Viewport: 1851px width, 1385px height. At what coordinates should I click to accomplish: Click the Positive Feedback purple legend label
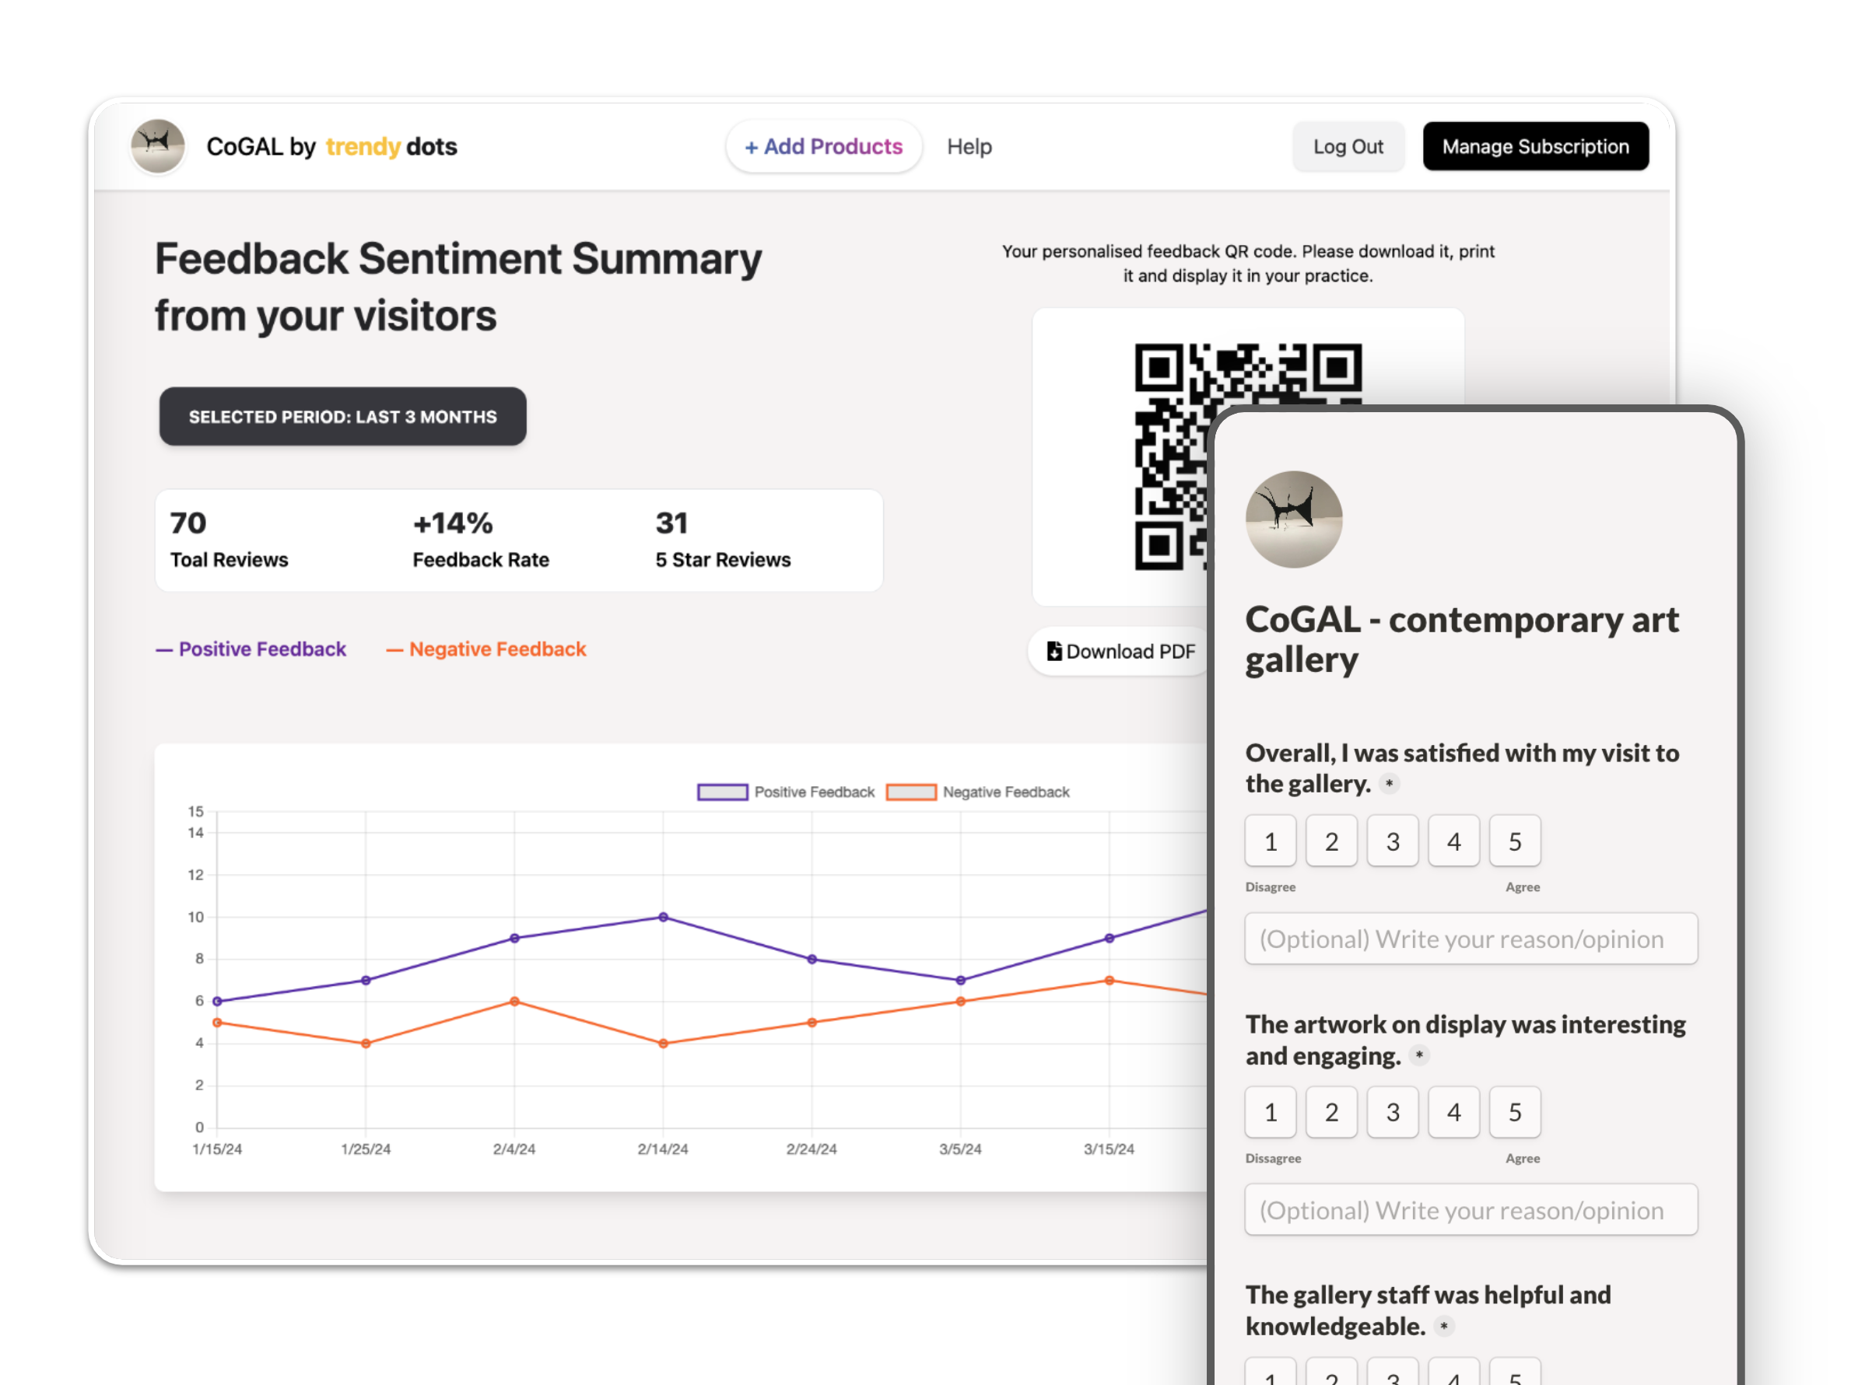click(261, 649)
